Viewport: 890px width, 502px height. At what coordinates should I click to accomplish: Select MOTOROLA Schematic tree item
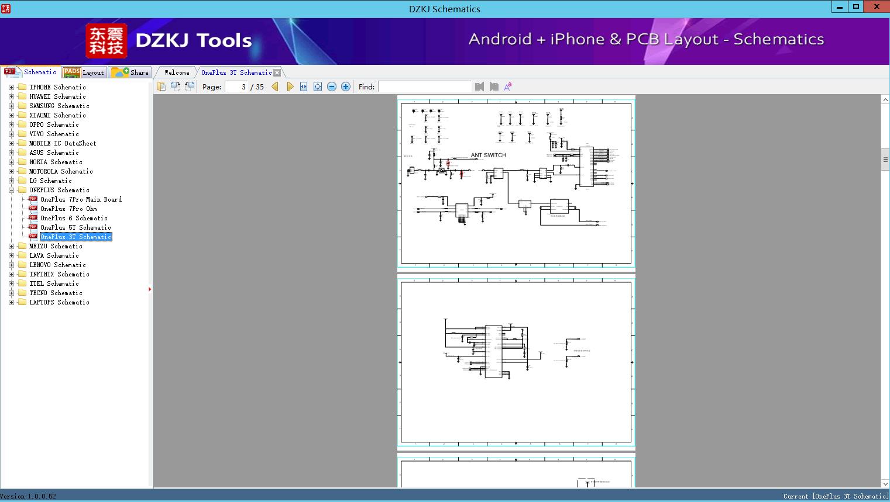[61, 171]
